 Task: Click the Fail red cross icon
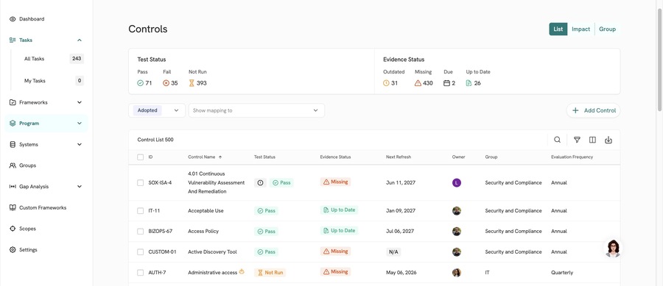pos(166,83)
